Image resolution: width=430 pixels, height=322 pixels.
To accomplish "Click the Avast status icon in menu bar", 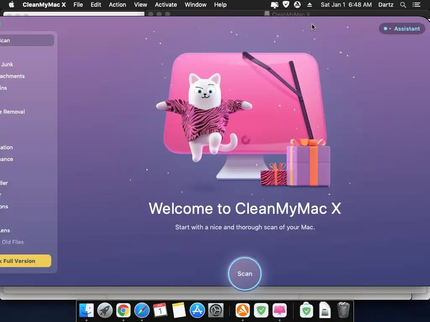I will pyautogui.click(x=298, y=4).
